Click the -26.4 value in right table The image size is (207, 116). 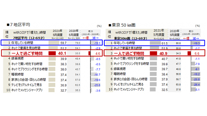tap(197, 84)
